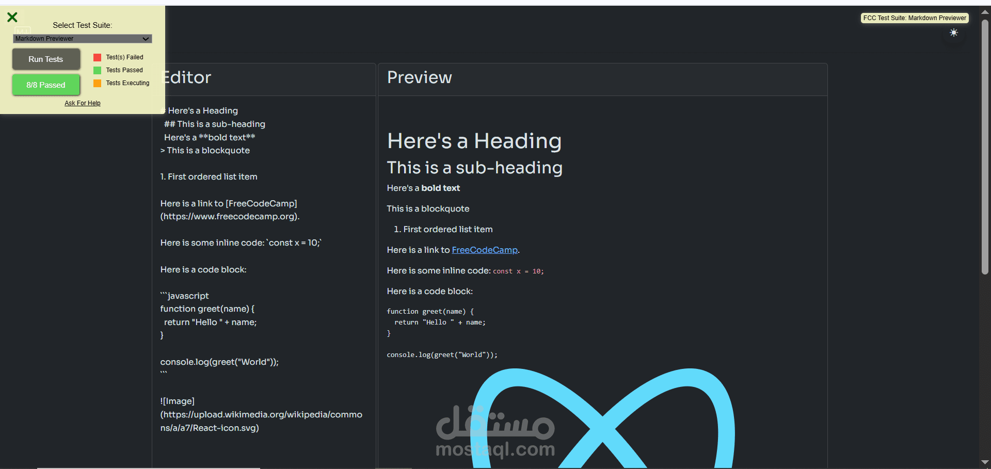Screen dimensions: 991x469
Task: Click the scrollbar up arrow
Action: pos(985,11)
